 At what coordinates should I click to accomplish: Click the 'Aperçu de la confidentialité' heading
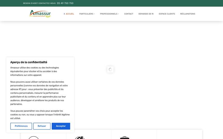click(x=29, y=62)
